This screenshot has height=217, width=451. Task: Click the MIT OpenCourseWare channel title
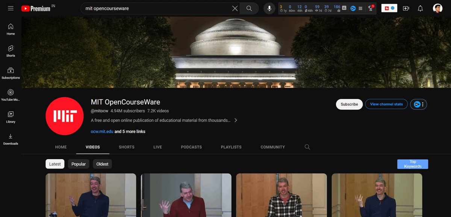(126, 102)
